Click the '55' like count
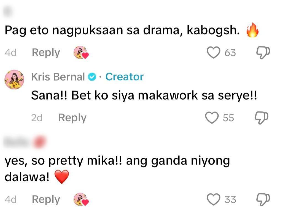This screenshot has width=283, height=208. (228, 118)
